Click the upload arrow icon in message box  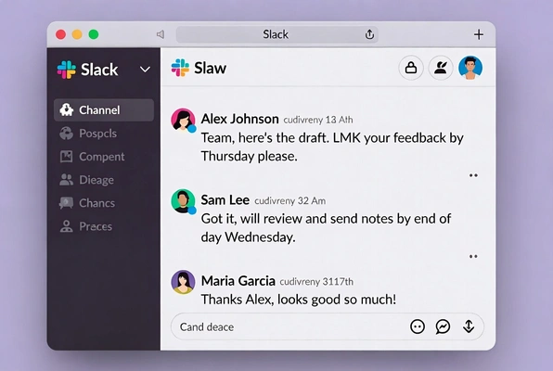click(x=469, y=326)
